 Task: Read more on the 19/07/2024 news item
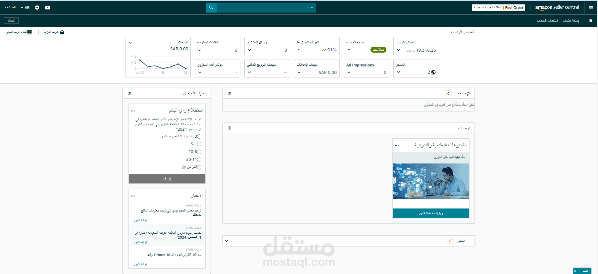(x=140, y=220)
